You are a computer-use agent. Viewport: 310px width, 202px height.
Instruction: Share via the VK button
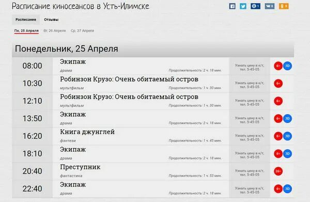(270, 6)
